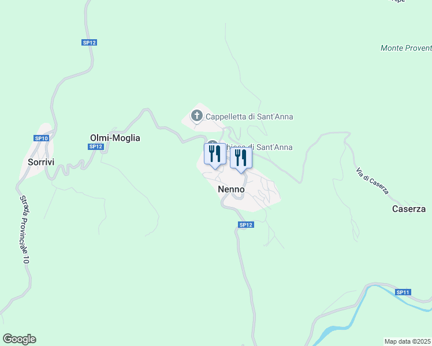Click the Chiesa di Sant'Anna church icon

(211, 142)
